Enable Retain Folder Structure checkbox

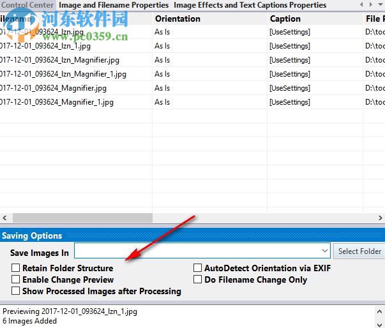tap(15, 267)
